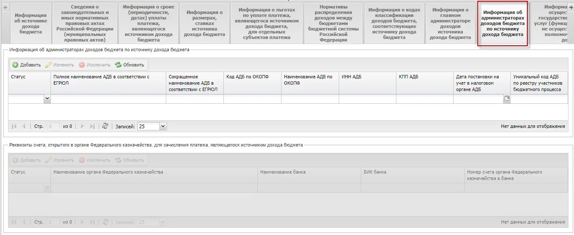Screen dimensions: 574x235
Task: Click the page number field in upper pager
Action: [54, 126]
